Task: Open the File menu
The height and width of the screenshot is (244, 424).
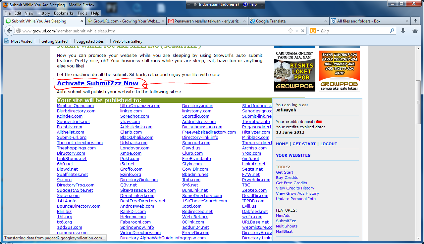Action: [8, 13]
